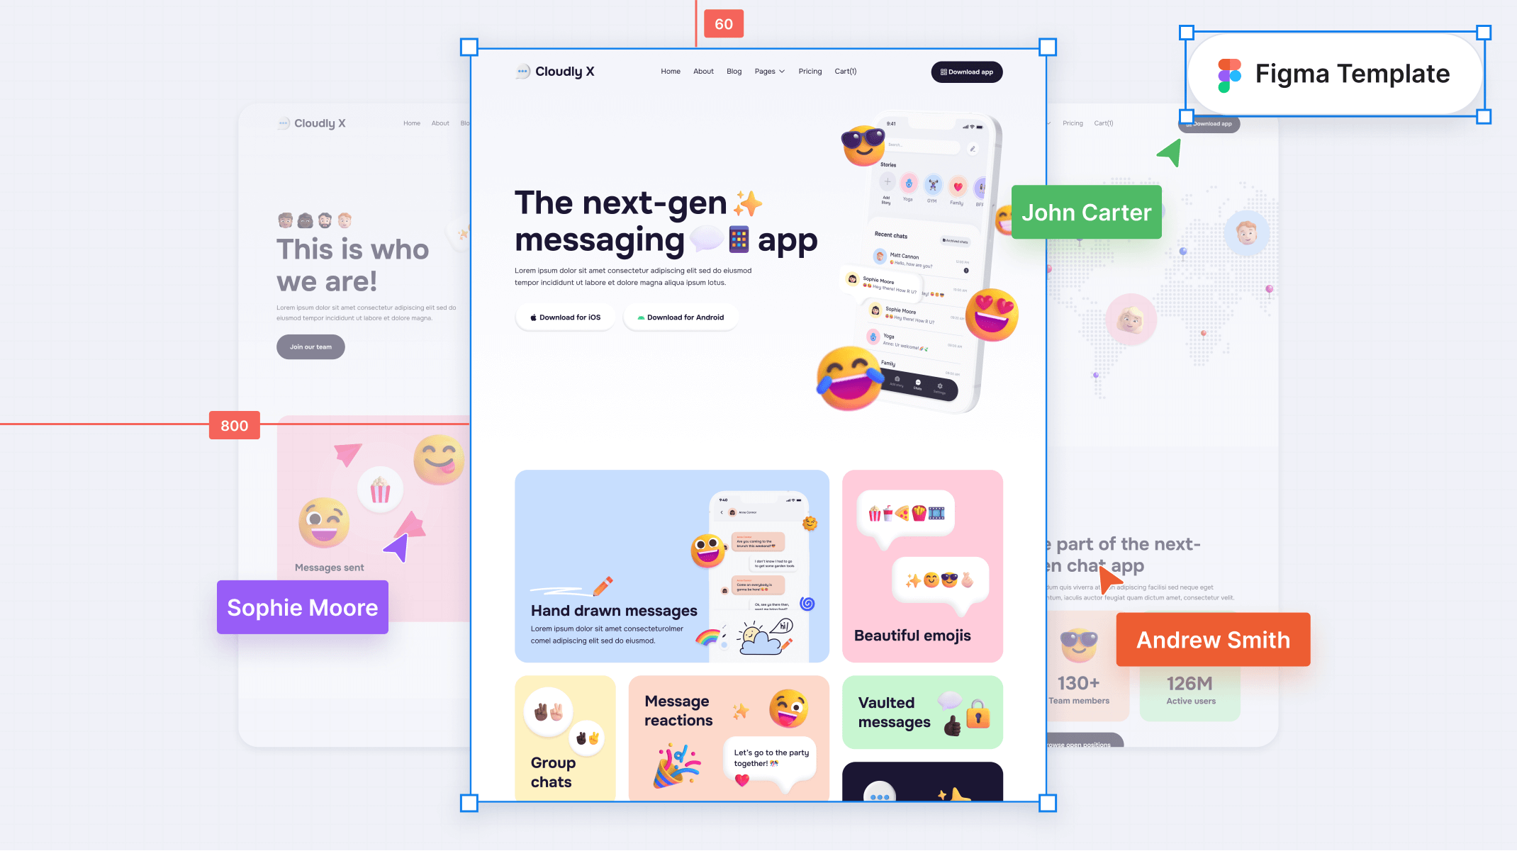Click Join our team button
1517x851 pixels.
point(310,346)
